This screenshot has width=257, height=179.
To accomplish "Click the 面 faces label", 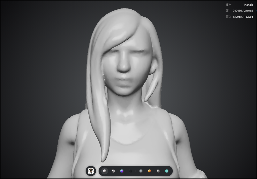I will pyautogui.click(x=227, y=11).
